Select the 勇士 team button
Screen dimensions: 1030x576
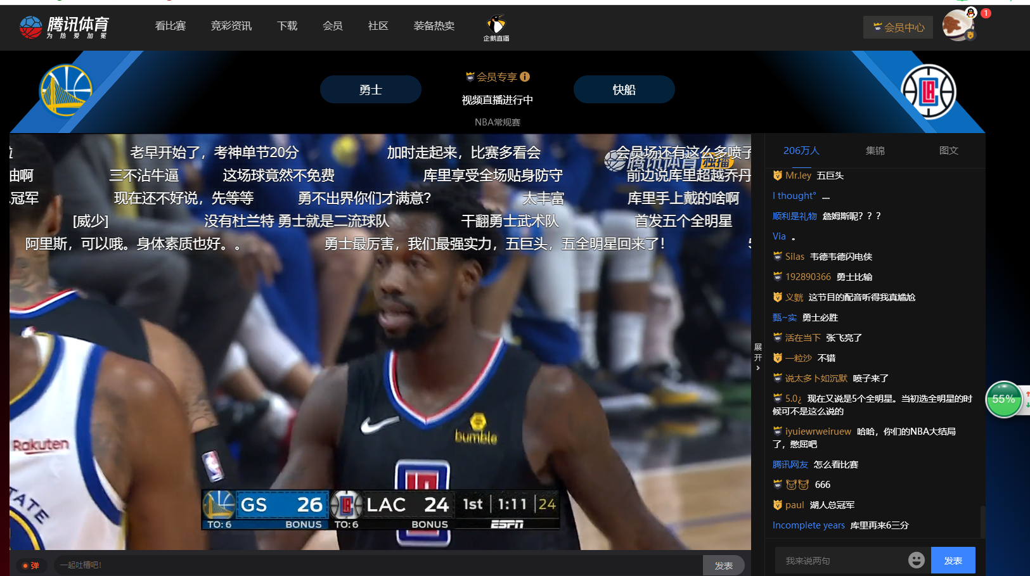tap(371, 89)
